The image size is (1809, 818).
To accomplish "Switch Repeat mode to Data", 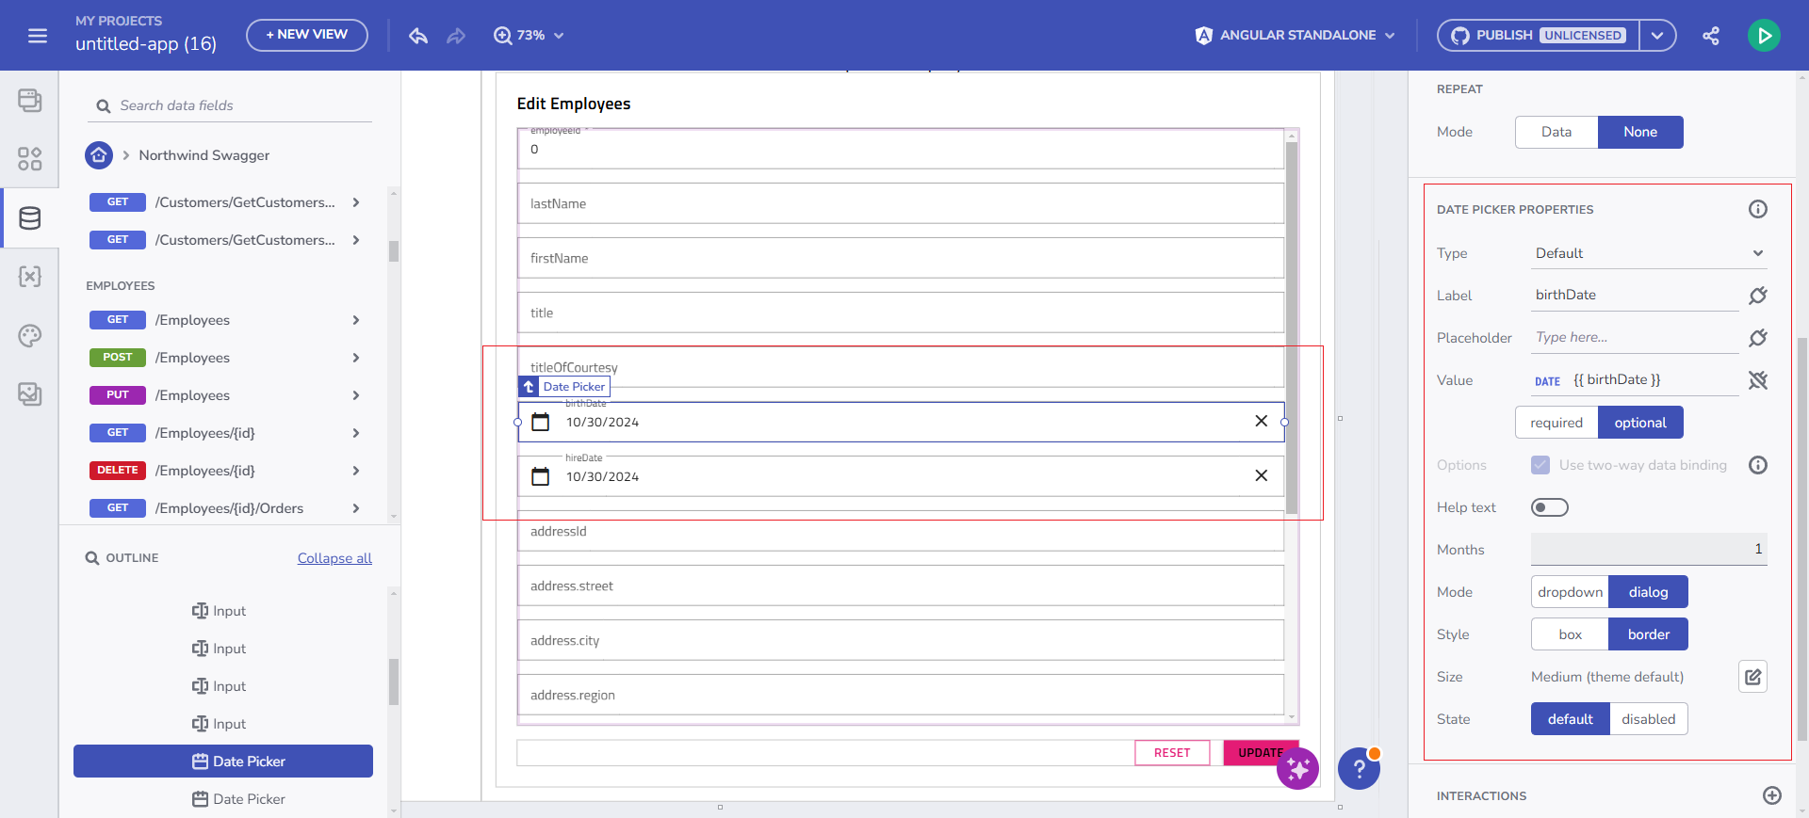I will [x=1556, y=132].
